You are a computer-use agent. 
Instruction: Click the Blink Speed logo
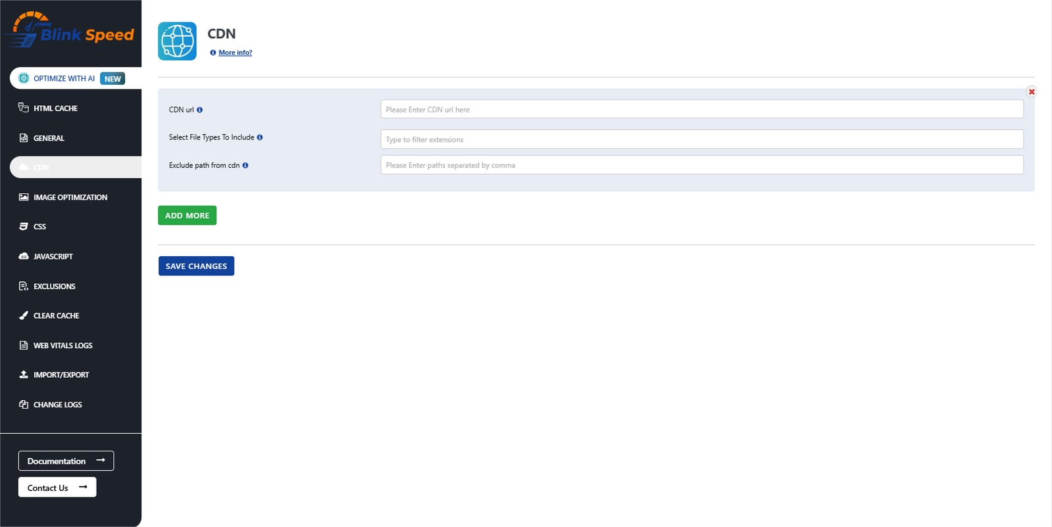point(69,30)
